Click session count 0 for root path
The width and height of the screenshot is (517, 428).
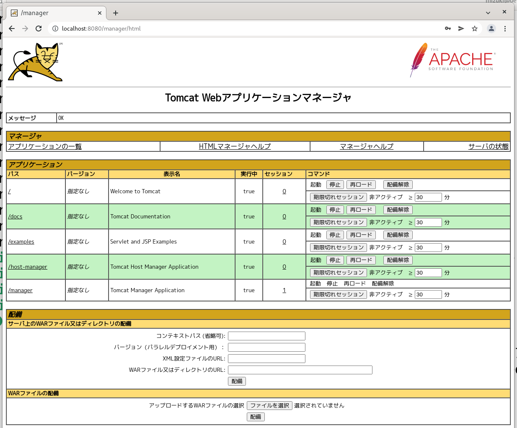coord(284,191)
